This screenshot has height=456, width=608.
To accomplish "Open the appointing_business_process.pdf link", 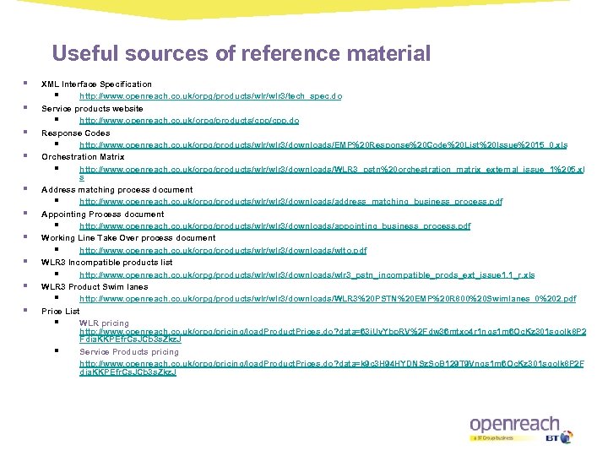I will 275,225.
